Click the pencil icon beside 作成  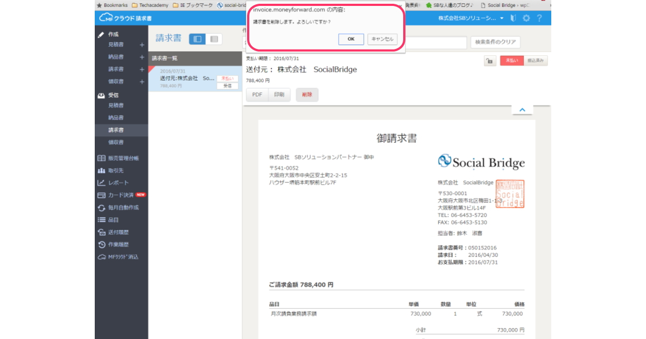[101, 34]
